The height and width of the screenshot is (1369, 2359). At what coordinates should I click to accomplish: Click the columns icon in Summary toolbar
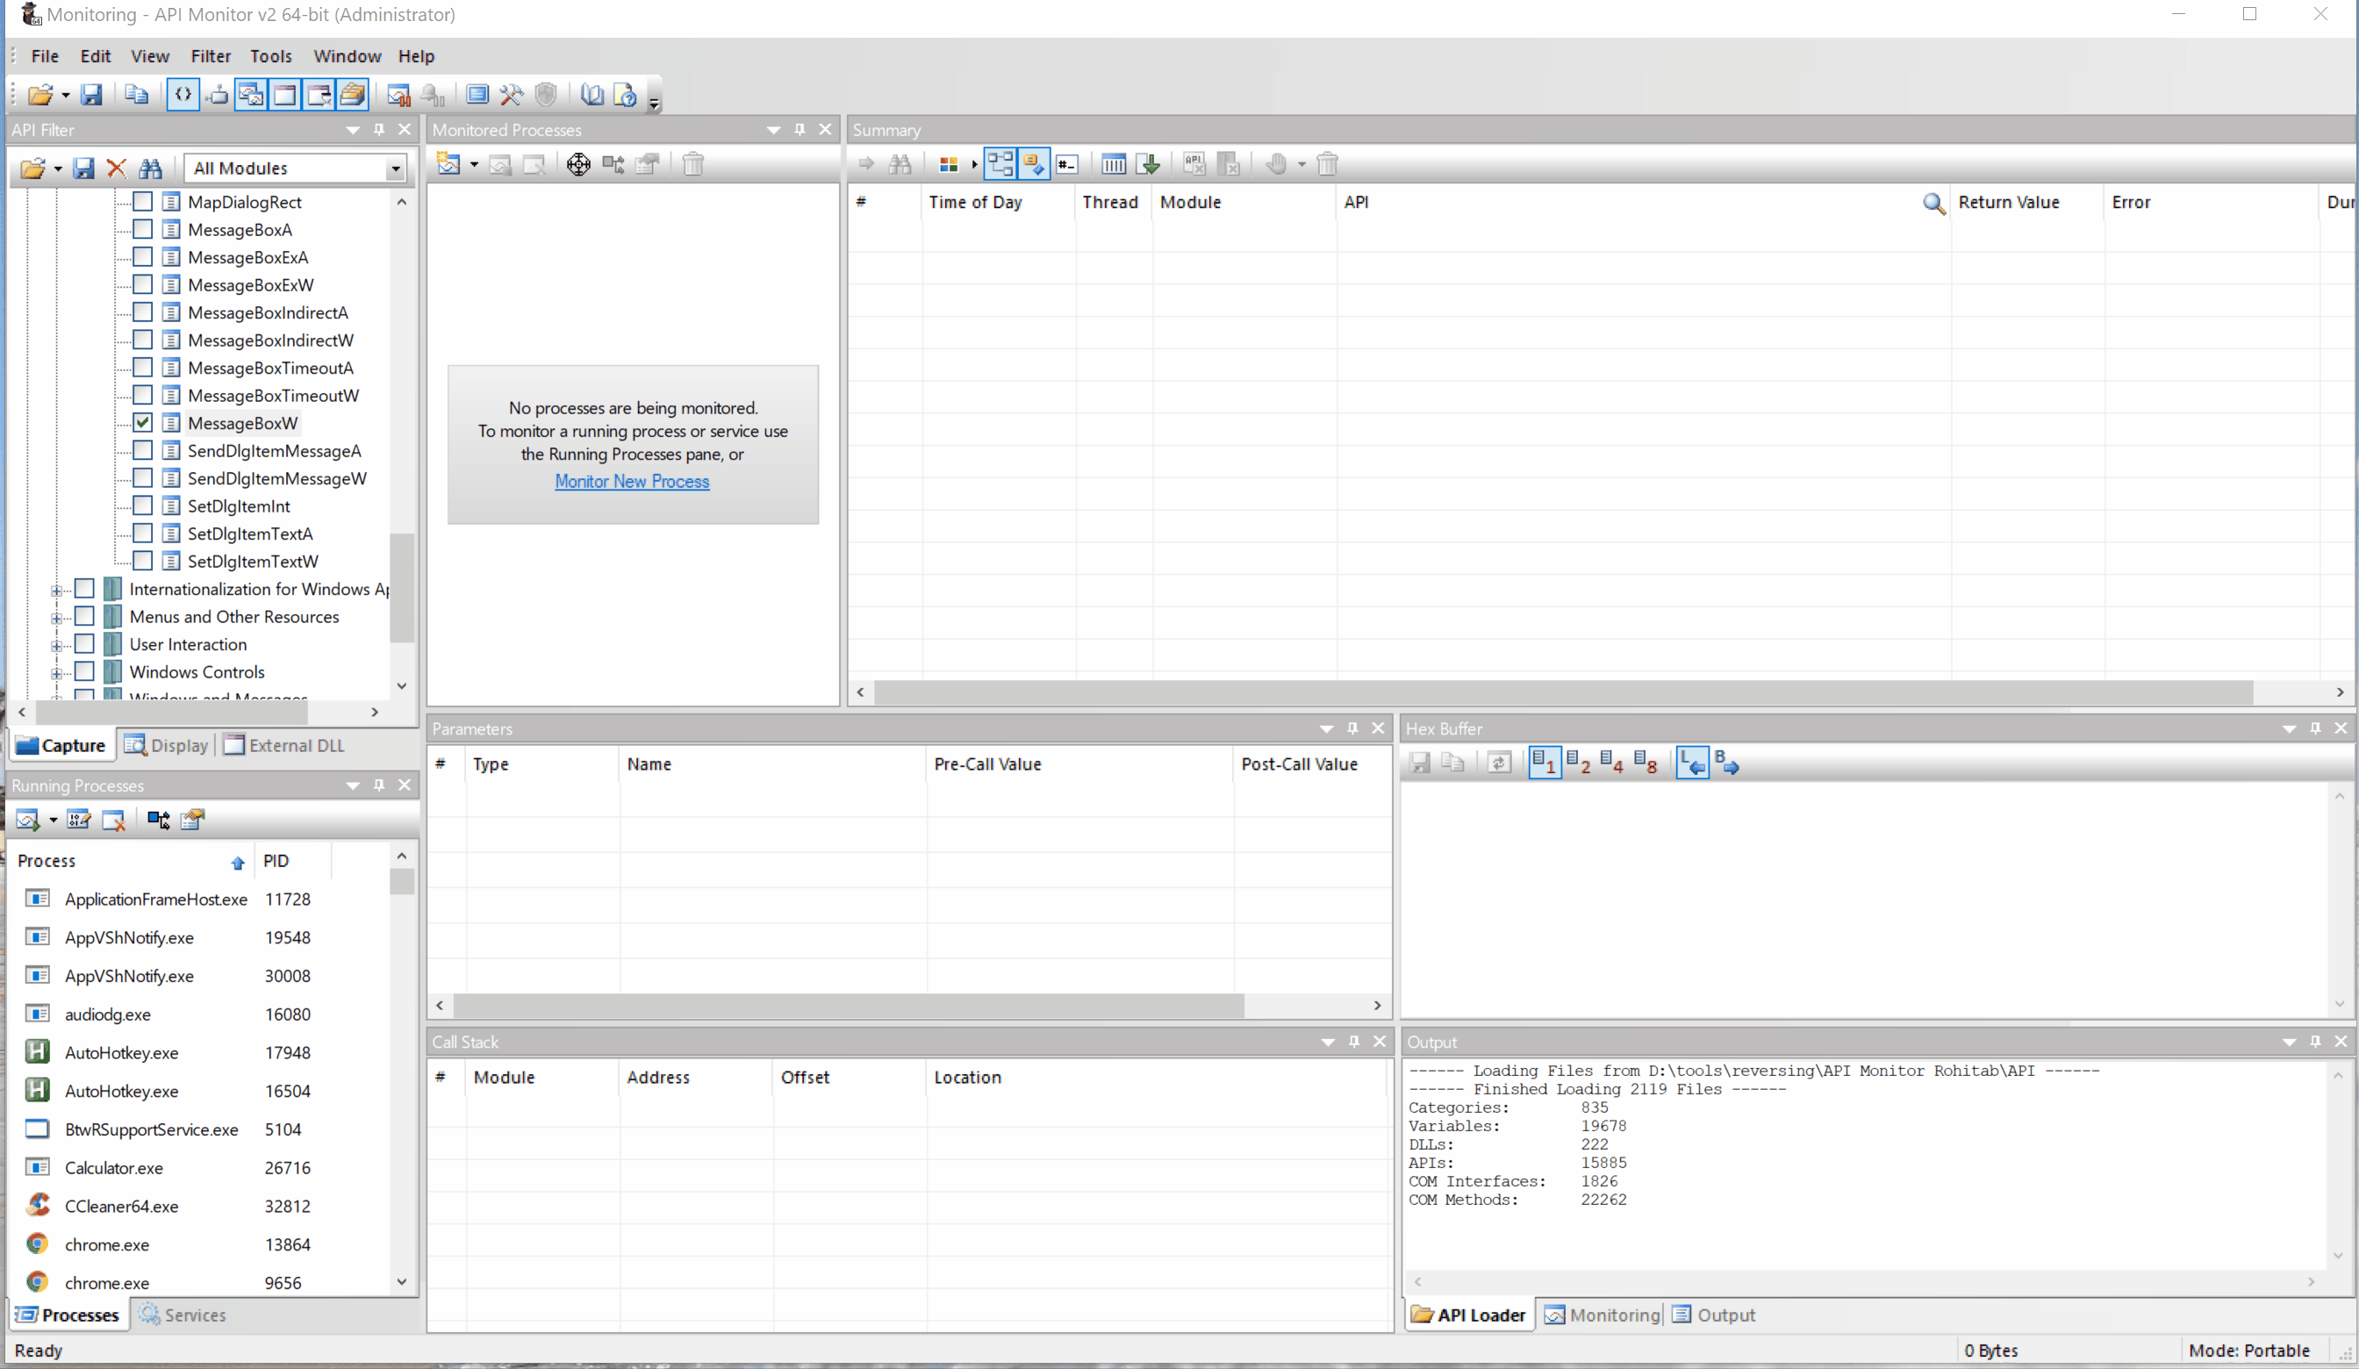(x=1113, y=165)
